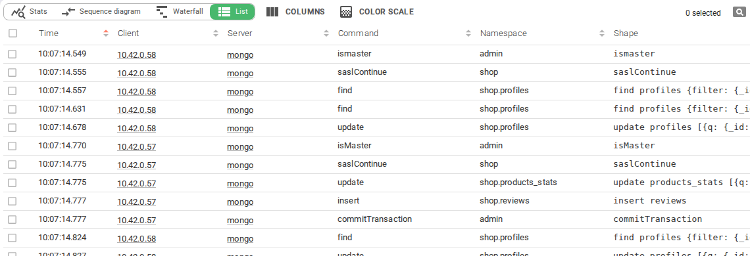The image size is (750, 256).
Task: Toggle the select-all header checkbox
Action: (x=13, y=33)
